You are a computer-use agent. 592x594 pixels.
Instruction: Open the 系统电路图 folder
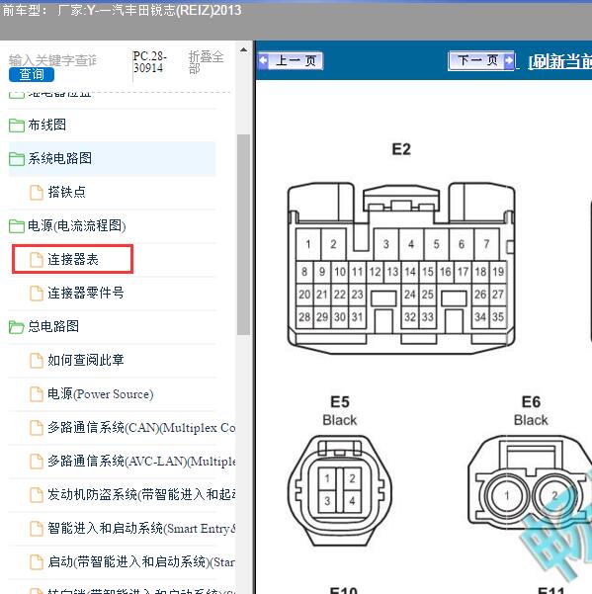pyautogui.click(x=60, y=158)
